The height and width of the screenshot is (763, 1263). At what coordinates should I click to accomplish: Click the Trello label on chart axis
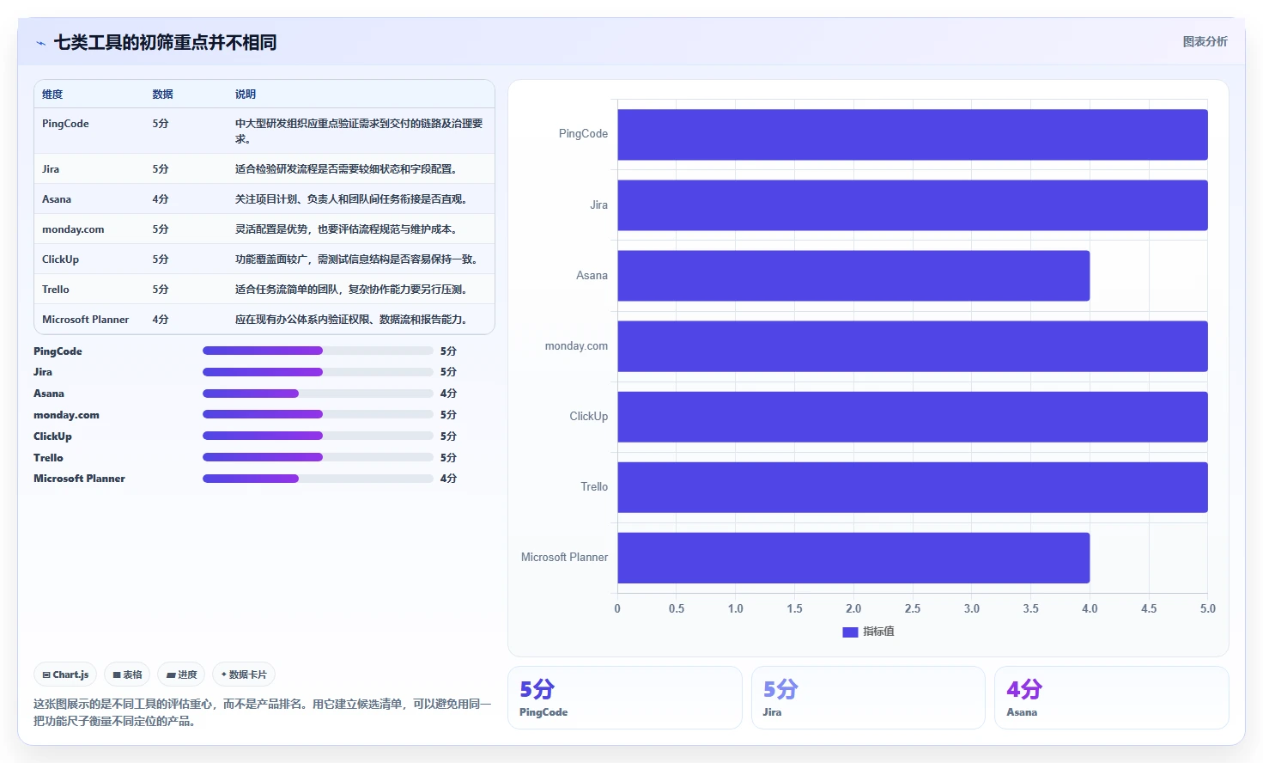(594, 487)
